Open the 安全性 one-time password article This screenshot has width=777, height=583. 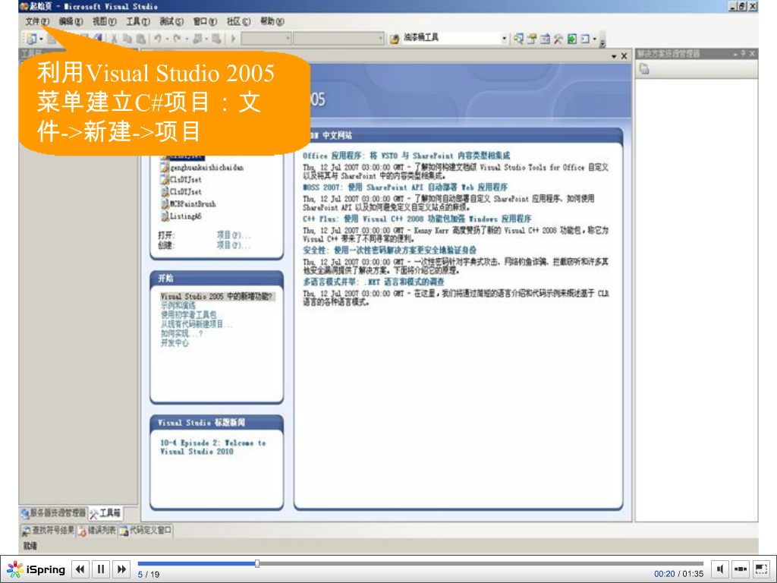389,251
